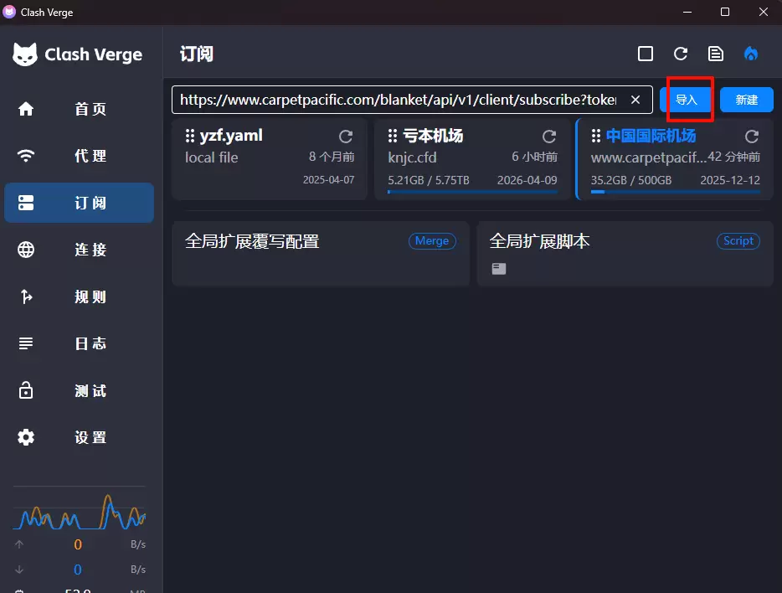The image size is (782, 593).
Task: Select the 测试 test lock icon
Action: [25, 390]
